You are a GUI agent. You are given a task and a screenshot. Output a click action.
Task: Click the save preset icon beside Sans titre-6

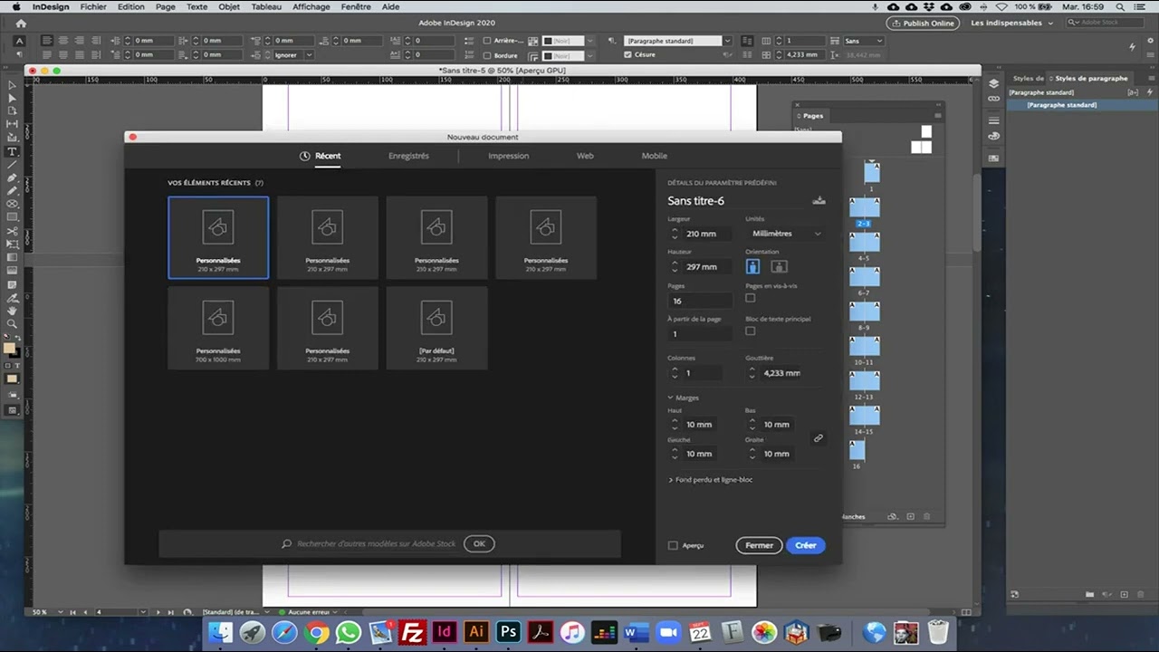819,200
